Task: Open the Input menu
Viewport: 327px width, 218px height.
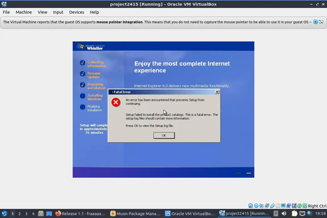Action: click(x=58, y=12)
